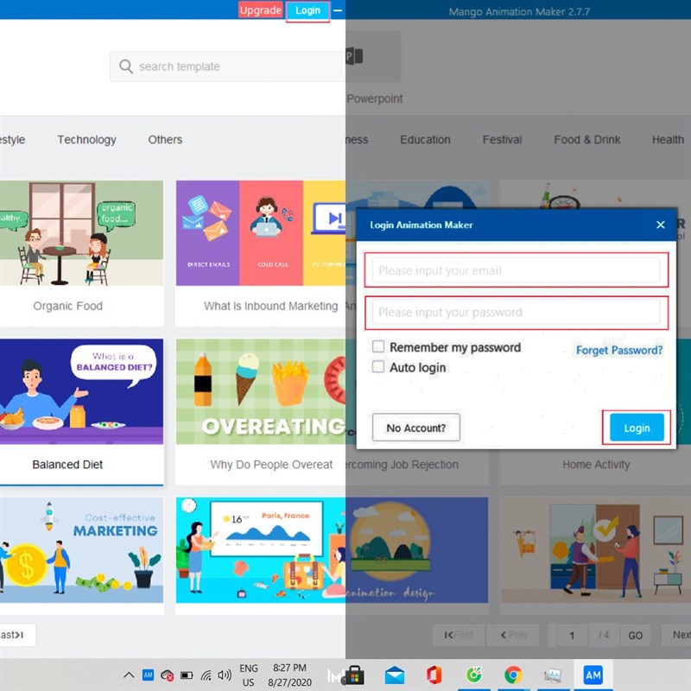Open Login from the title bar
Image resolution: width=691 pixels, height=691 pixels.
click(x=307, y=10)
